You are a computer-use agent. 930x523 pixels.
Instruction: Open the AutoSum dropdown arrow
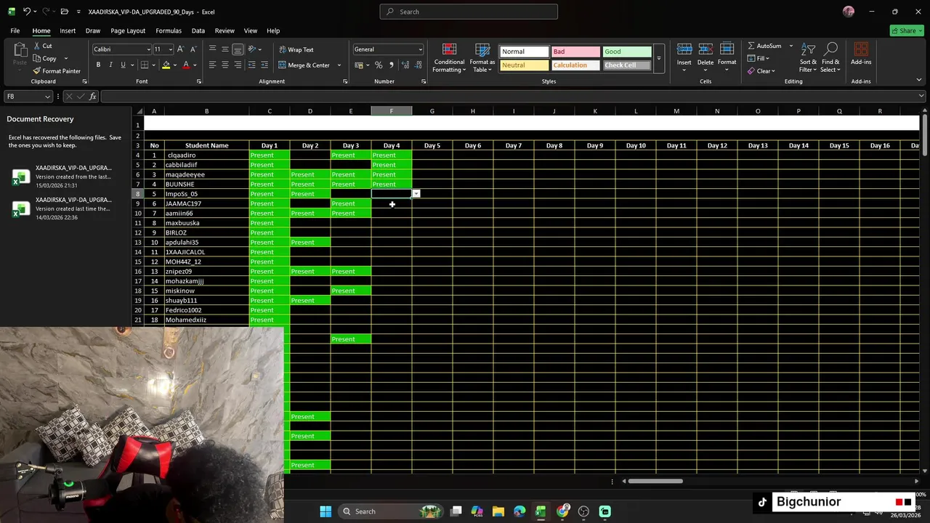tap(791, 46)
